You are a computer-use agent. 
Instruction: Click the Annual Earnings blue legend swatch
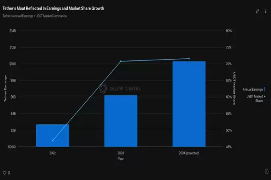click(265, 89)
